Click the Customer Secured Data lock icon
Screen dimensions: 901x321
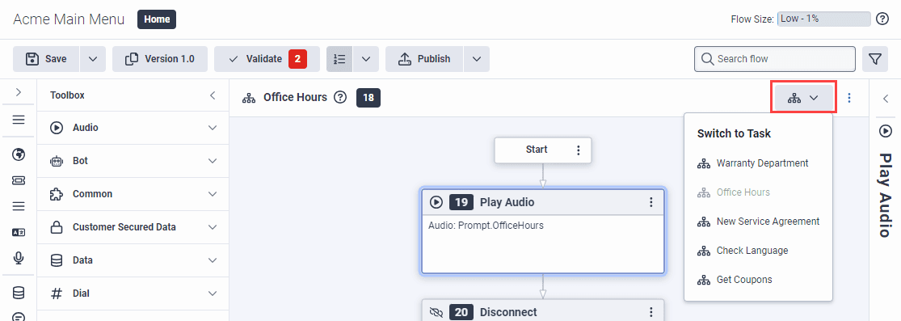pyautogui.click(x=57, y=227)
